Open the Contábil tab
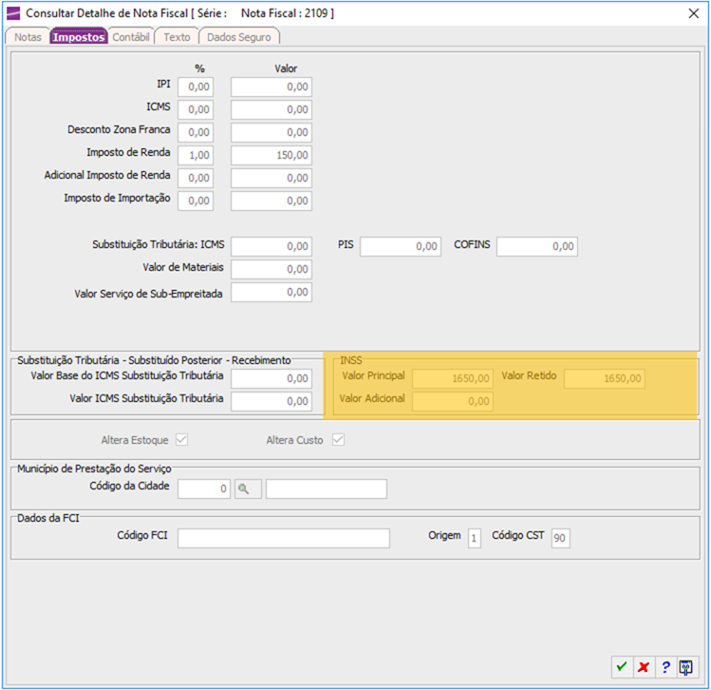Screen dimensions: 711x690 click(130, 37)
